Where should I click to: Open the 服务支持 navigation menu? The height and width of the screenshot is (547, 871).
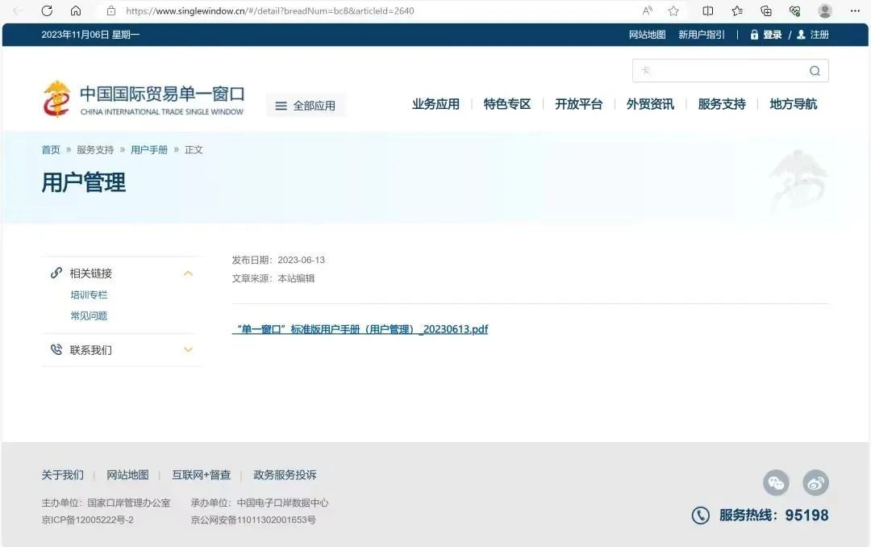[722, 104]
